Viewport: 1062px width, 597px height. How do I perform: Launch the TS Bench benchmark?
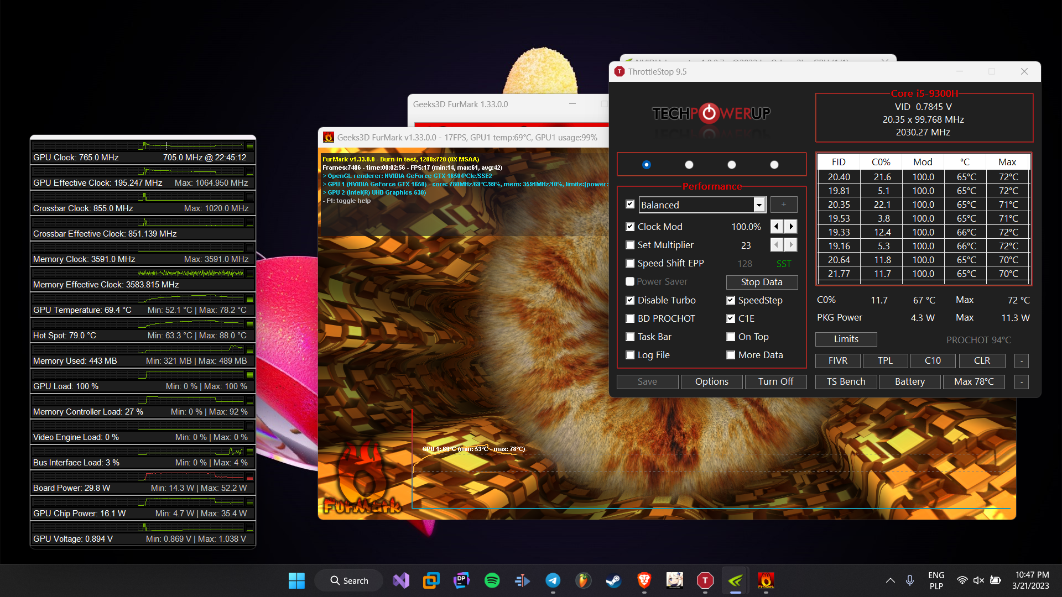point(846,381)
